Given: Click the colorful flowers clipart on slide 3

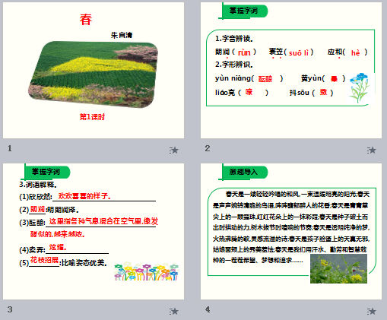Looking at the screenshot, I should click(x=147, y=271).
